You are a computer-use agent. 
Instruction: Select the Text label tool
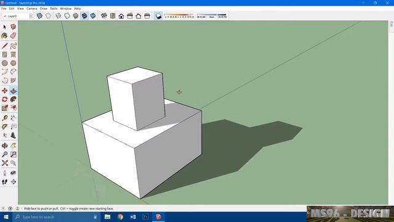14,126
